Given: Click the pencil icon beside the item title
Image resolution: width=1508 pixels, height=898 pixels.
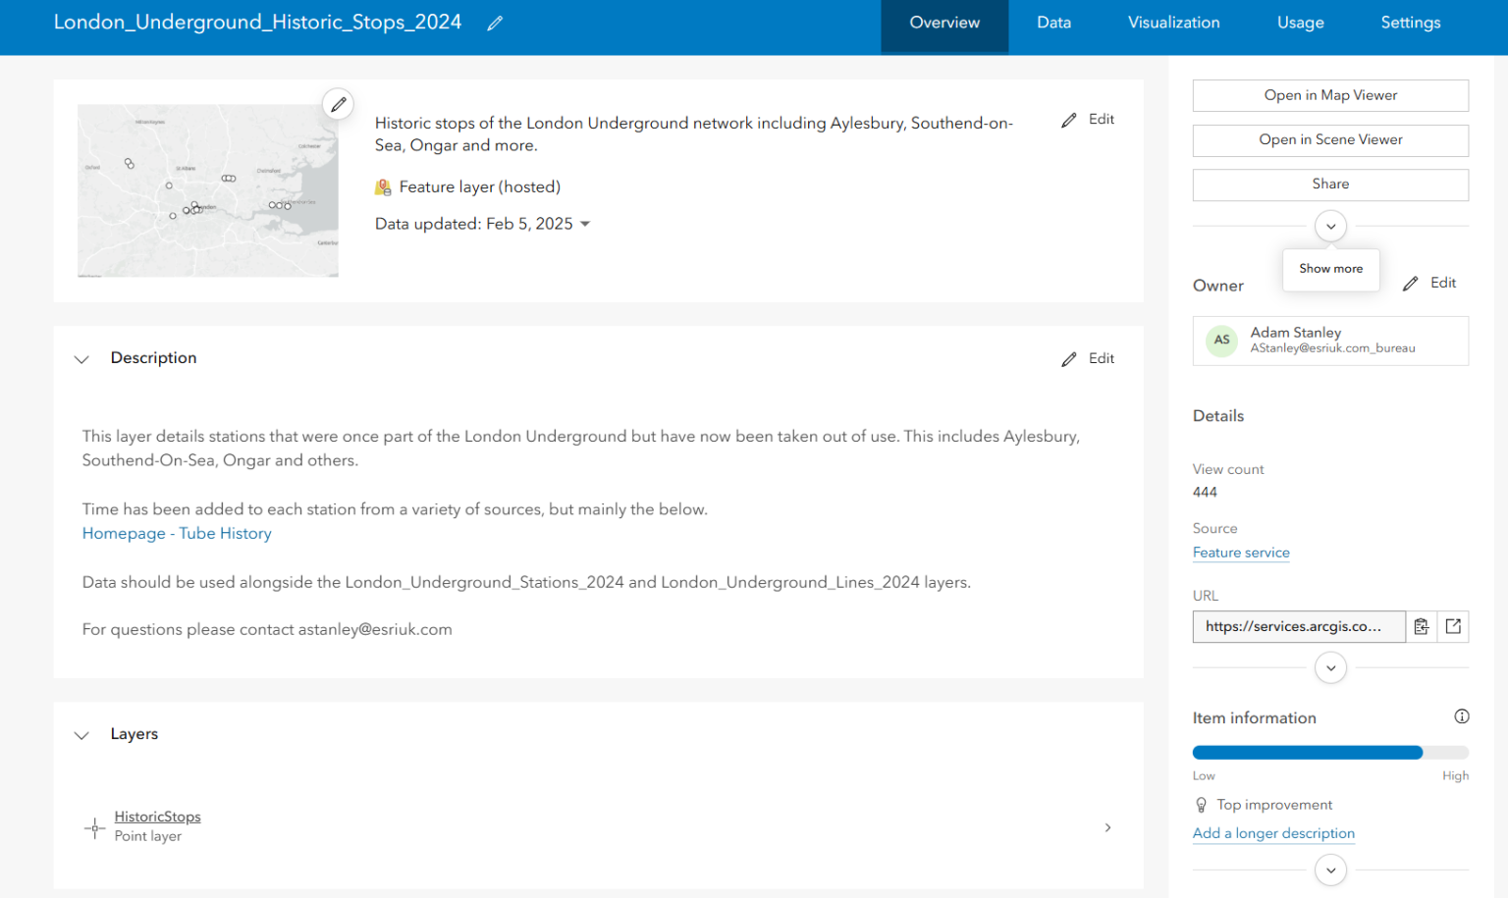Looking at the screenshot, I should pyautogui.click(x=495, y=23).
